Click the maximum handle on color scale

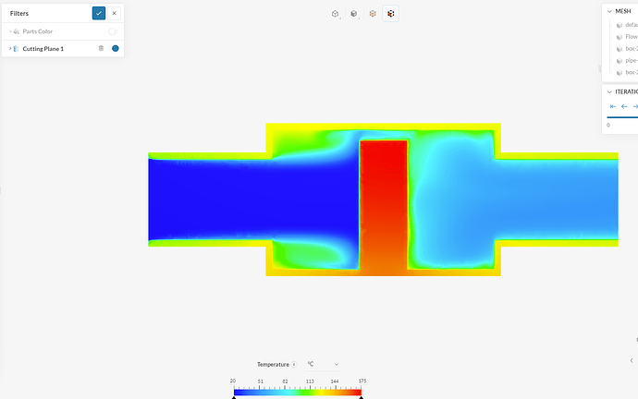pos(361,397)
